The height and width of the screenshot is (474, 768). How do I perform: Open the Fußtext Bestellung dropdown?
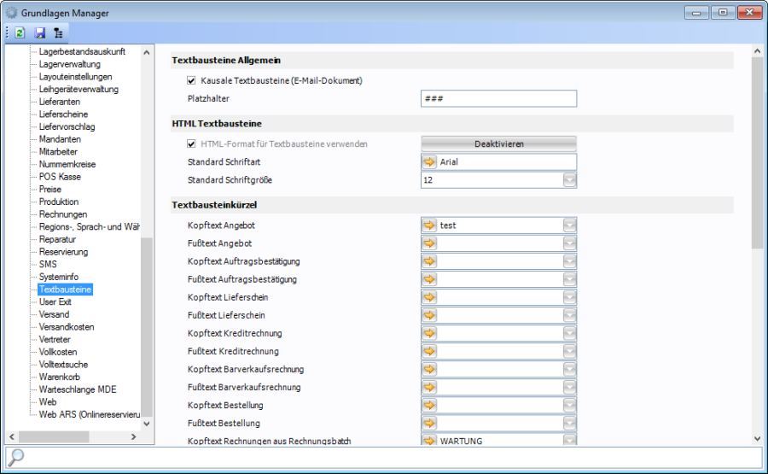tap(569, 423)
